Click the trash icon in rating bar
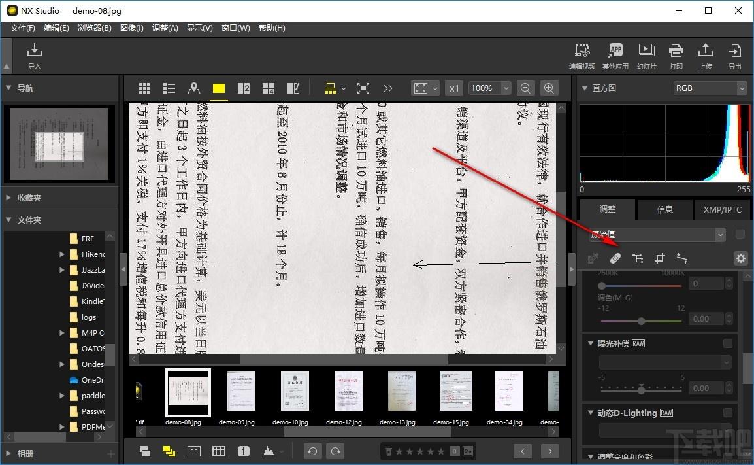The width and height of the screenshot is (754, 465). tap(389, 451)
